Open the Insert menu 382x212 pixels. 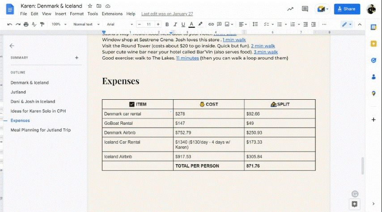coord(60,14)
